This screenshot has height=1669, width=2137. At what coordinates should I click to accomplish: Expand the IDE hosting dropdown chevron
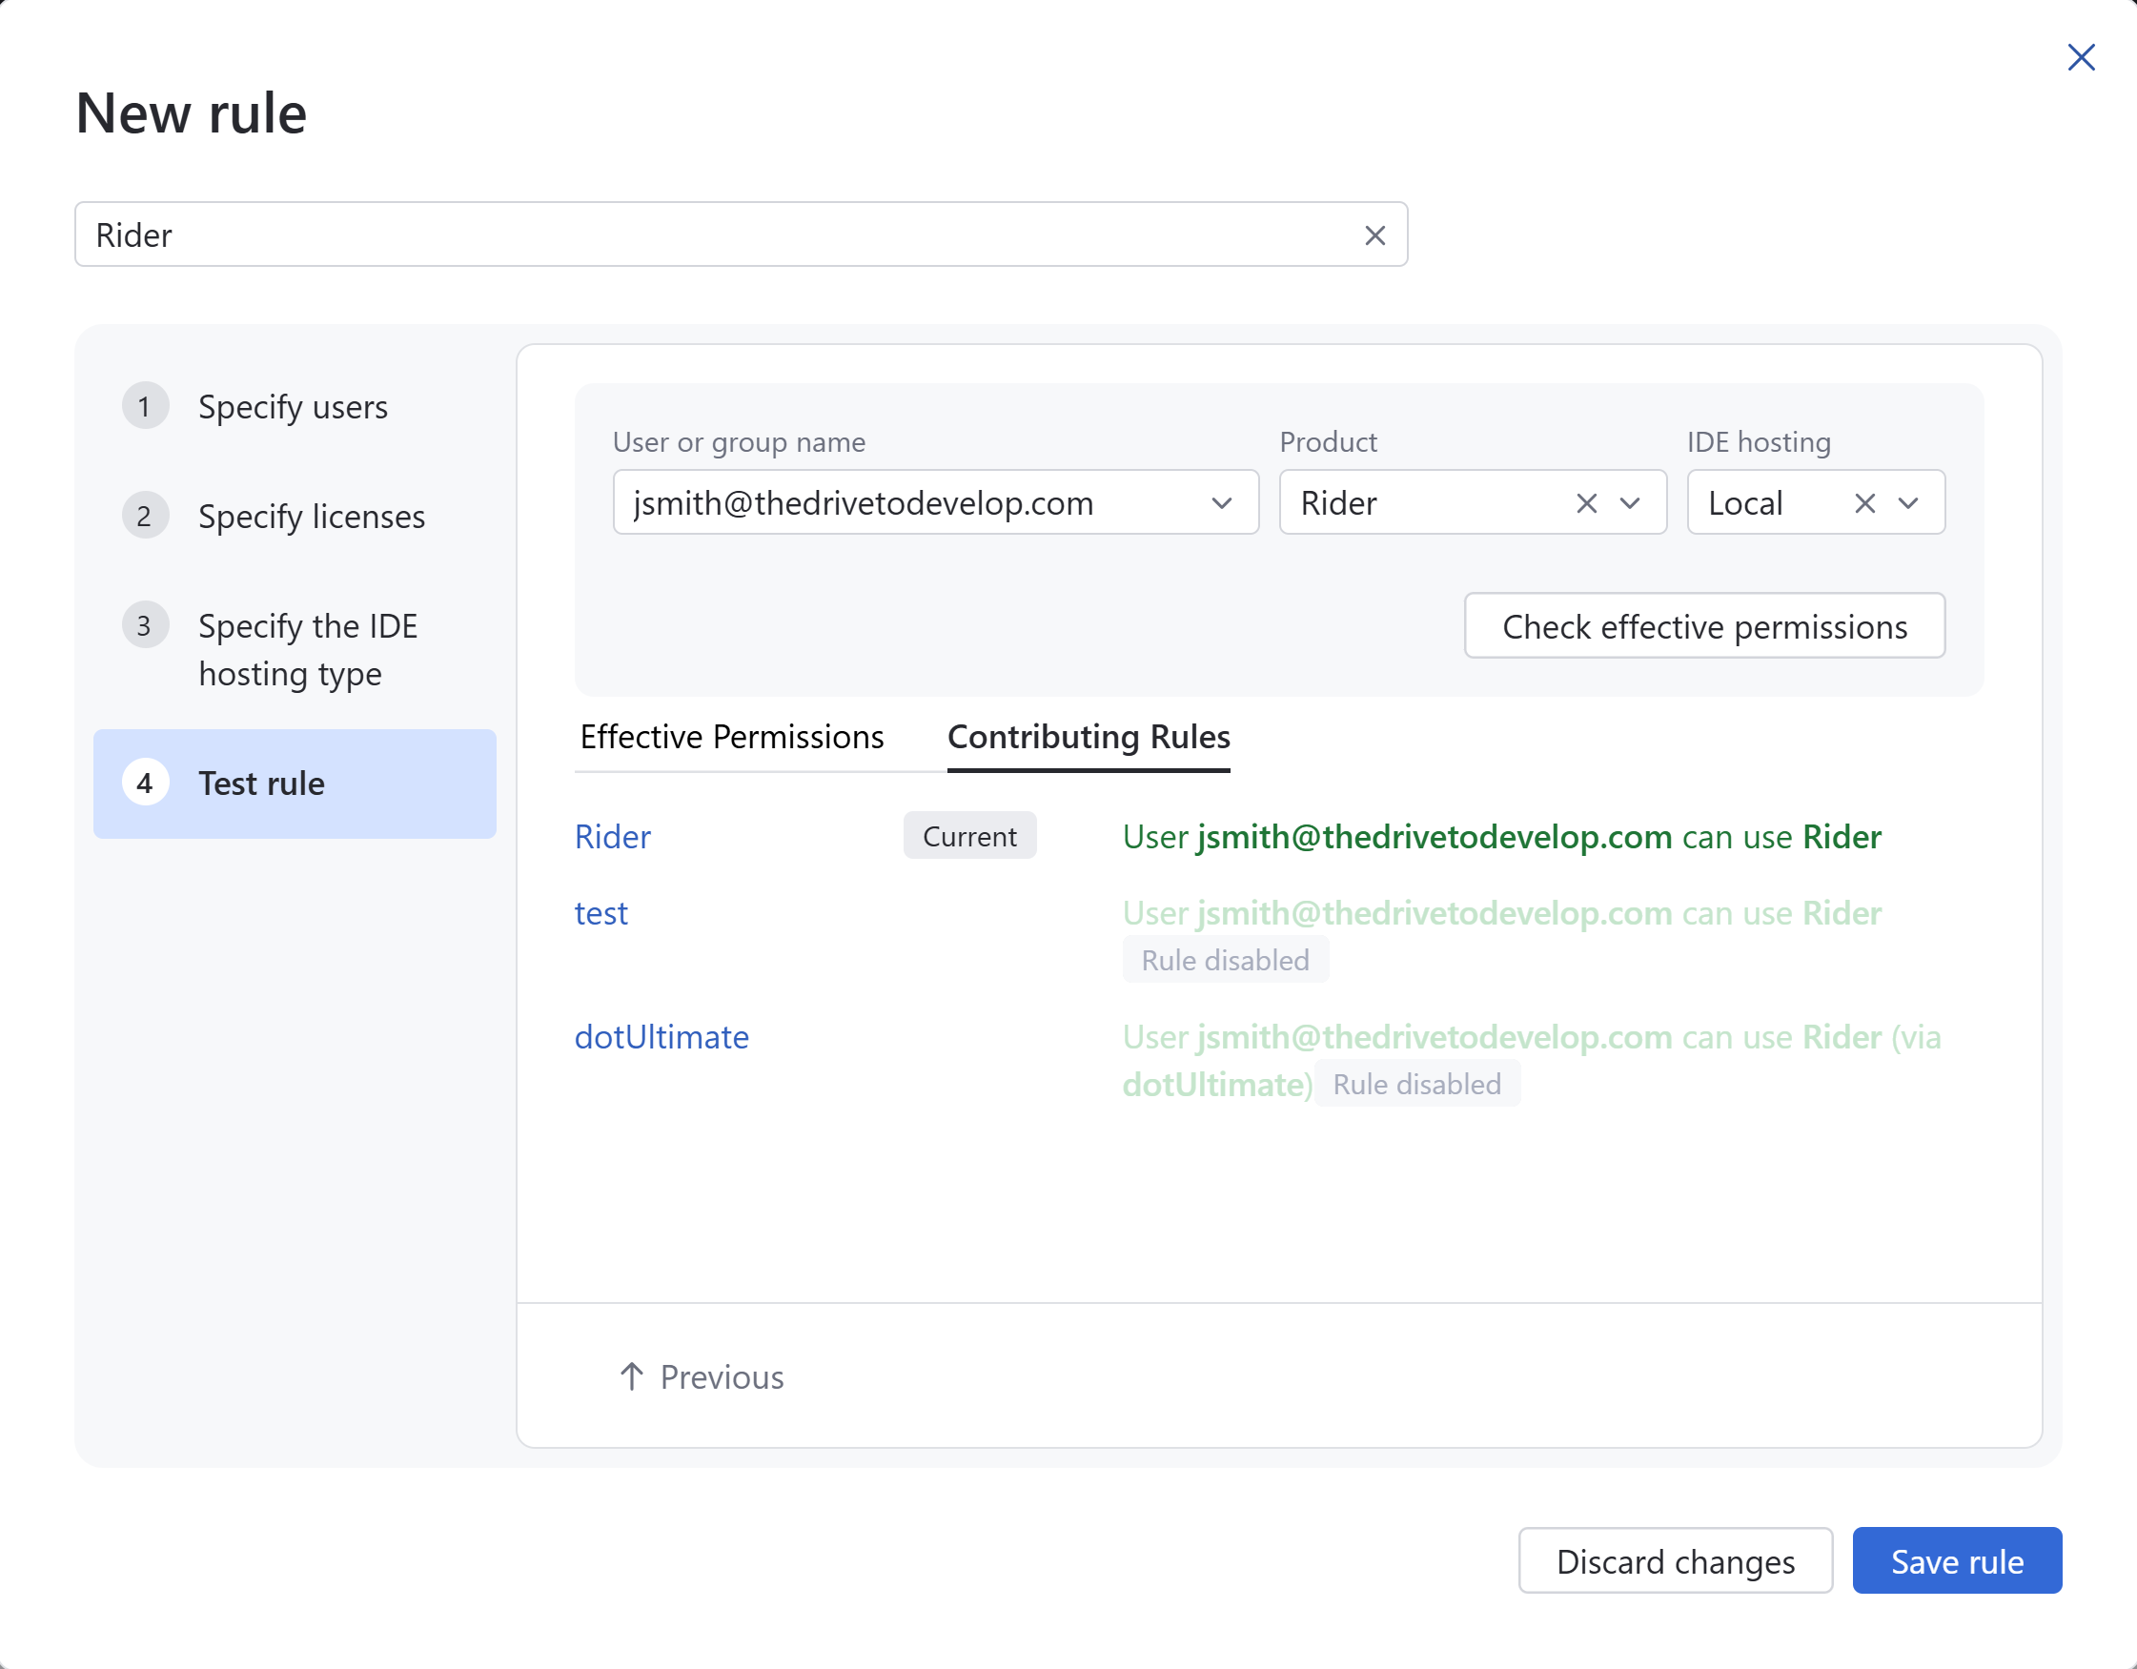coord(1907,503)
